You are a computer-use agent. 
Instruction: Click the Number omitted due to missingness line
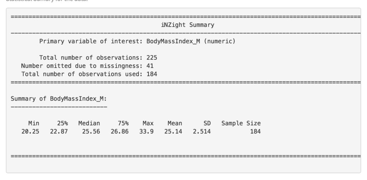point(87,66)
